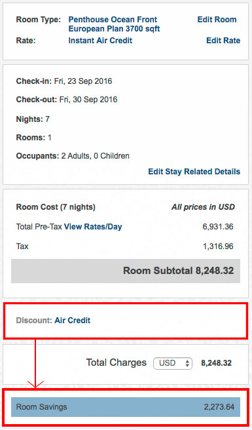The height and width of the screenshot is (430, 252).
Task: Click the Room Savings blue bar
Action: pyautogui.click(x=126, y=407)
